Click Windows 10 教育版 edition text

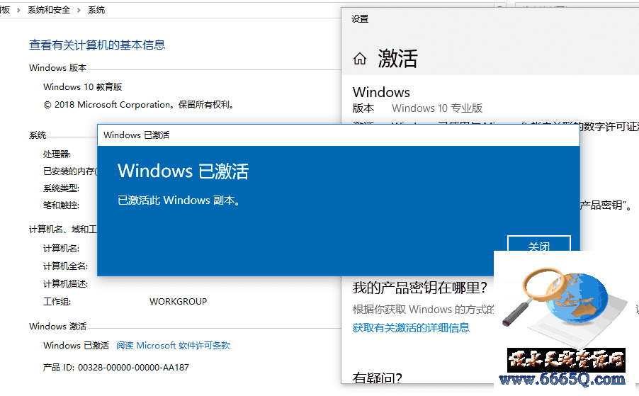[83, 86]
